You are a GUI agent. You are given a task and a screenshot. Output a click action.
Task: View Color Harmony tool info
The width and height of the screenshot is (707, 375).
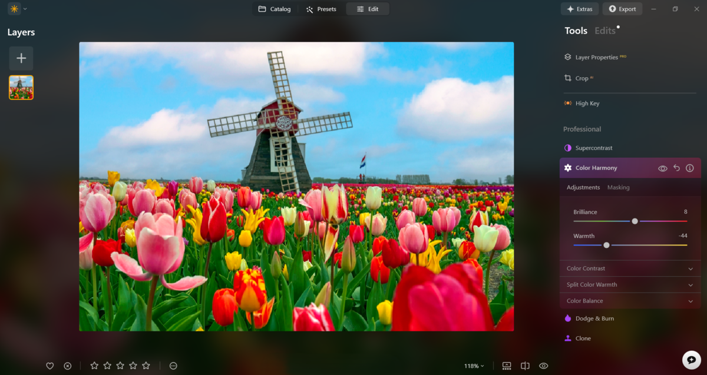click(689, 167)
